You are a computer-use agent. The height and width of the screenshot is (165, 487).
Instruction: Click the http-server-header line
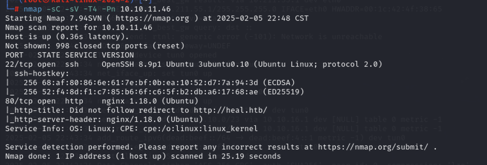click(x=104, y=120)
